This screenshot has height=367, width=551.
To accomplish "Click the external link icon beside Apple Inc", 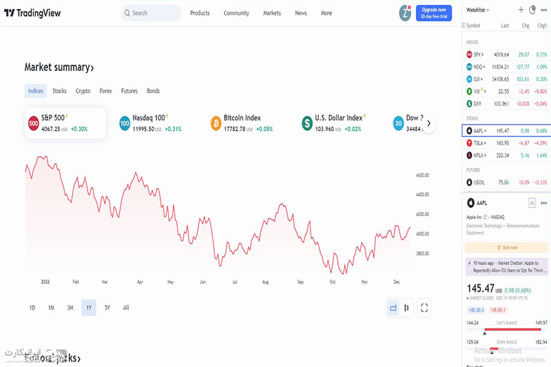I will [485, 217].
